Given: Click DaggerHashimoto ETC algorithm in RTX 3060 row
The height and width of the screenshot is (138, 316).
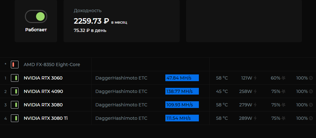Looking at the screenshot, I should coord(121,78).
